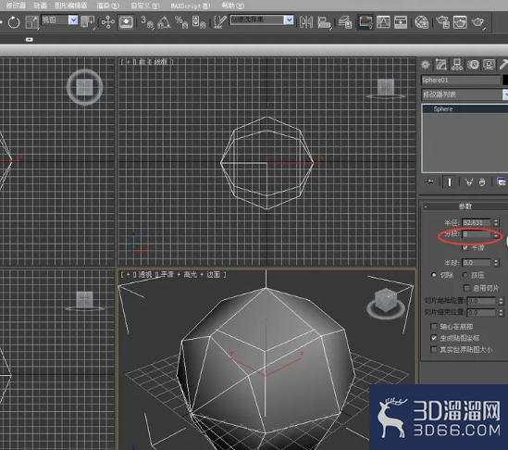Click the 半径 radius spinner arrows

[496, 223]
